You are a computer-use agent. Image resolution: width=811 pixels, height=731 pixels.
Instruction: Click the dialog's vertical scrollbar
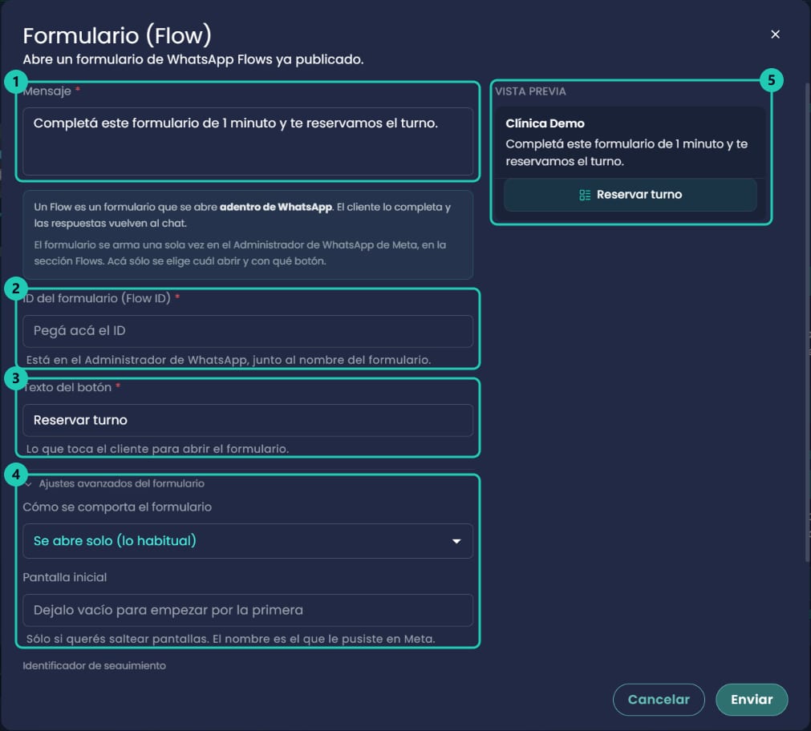pyautogui.click(x=807, y=321)
